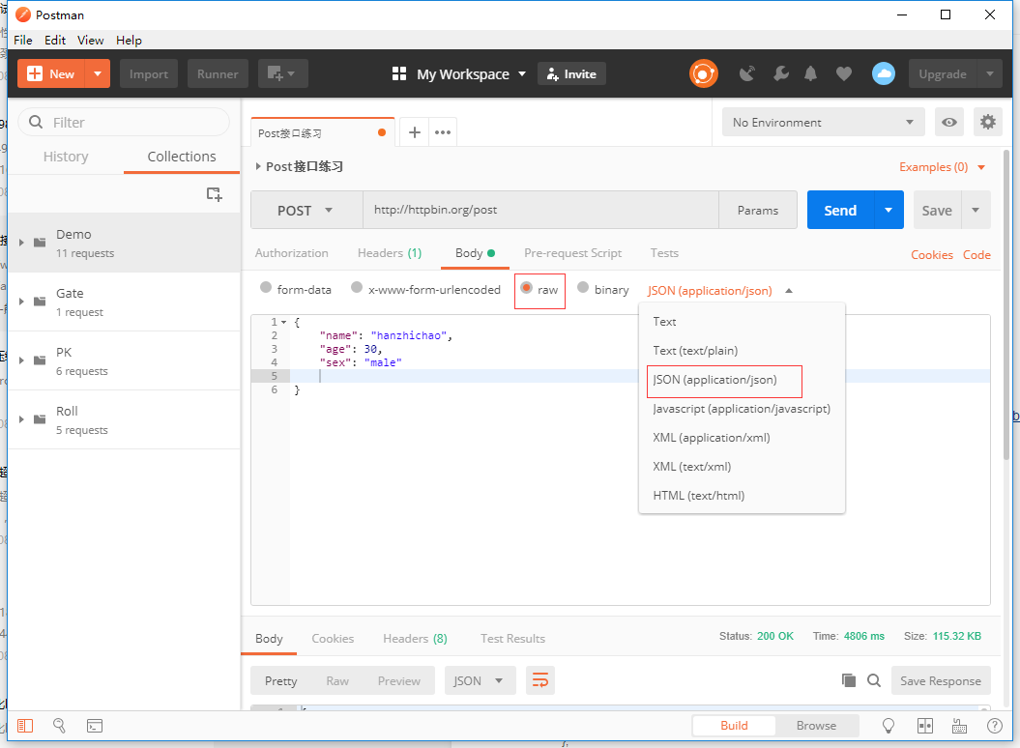Screen dimensions: 1020x748
Task: Select the raw body radio button
Action: pos(526,287)
